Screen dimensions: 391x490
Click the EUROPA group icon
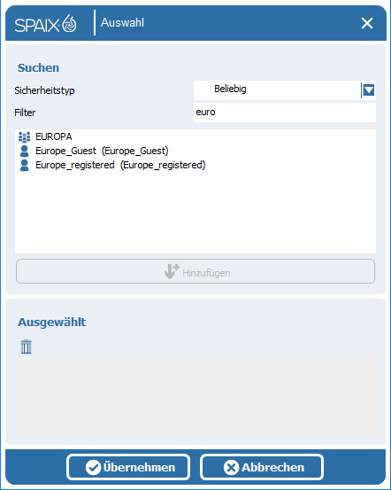click(25, 136)
